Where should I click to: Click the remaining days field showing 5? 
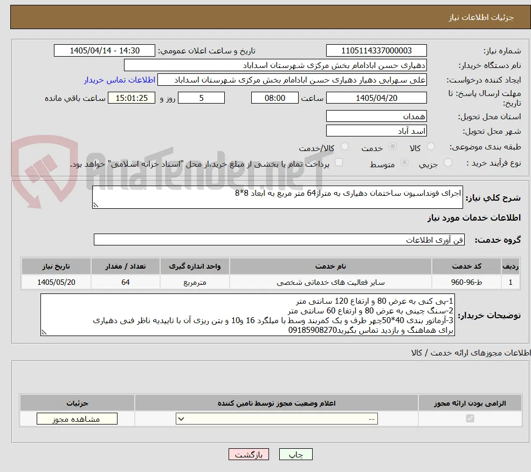point(201,98)
